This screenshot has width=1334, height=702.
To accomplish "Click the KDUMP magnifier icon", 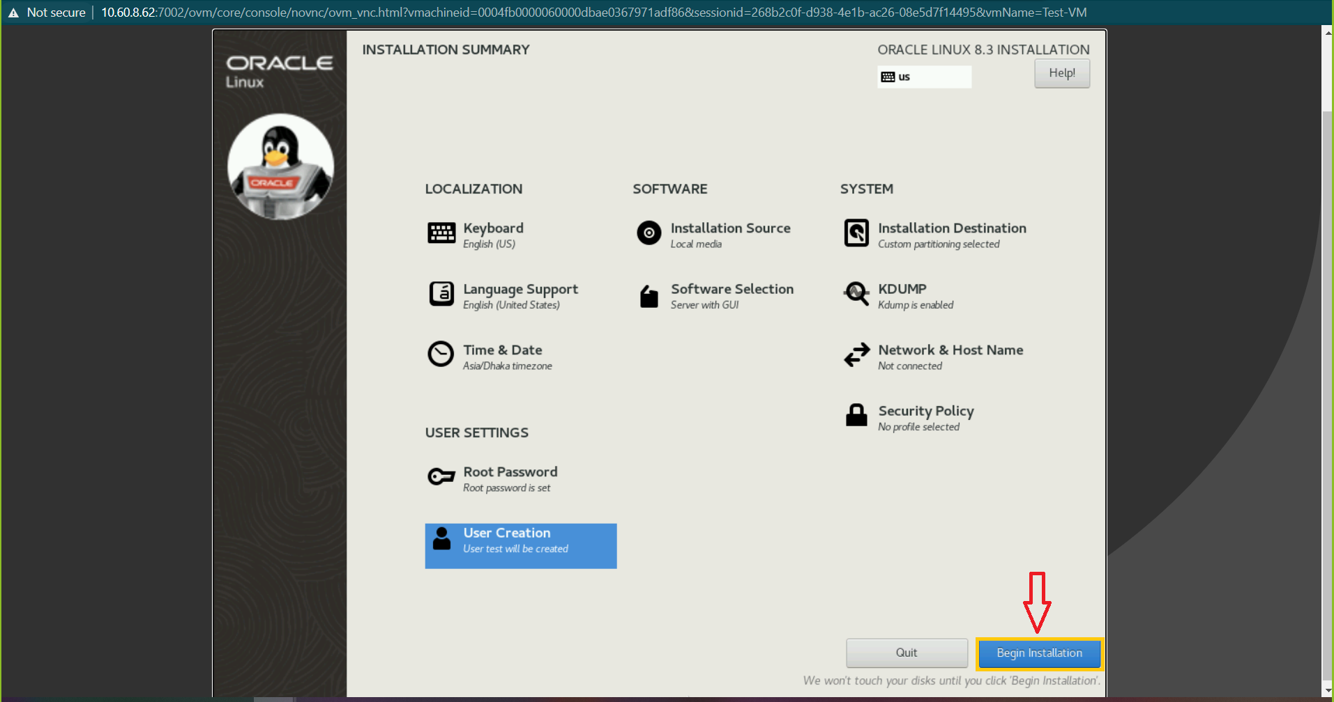I will tap(856, 294).
